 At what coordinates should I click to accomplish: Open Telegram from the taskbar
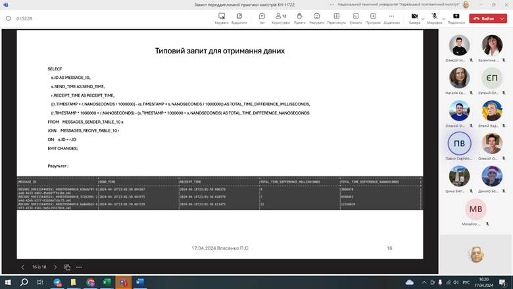57,282
